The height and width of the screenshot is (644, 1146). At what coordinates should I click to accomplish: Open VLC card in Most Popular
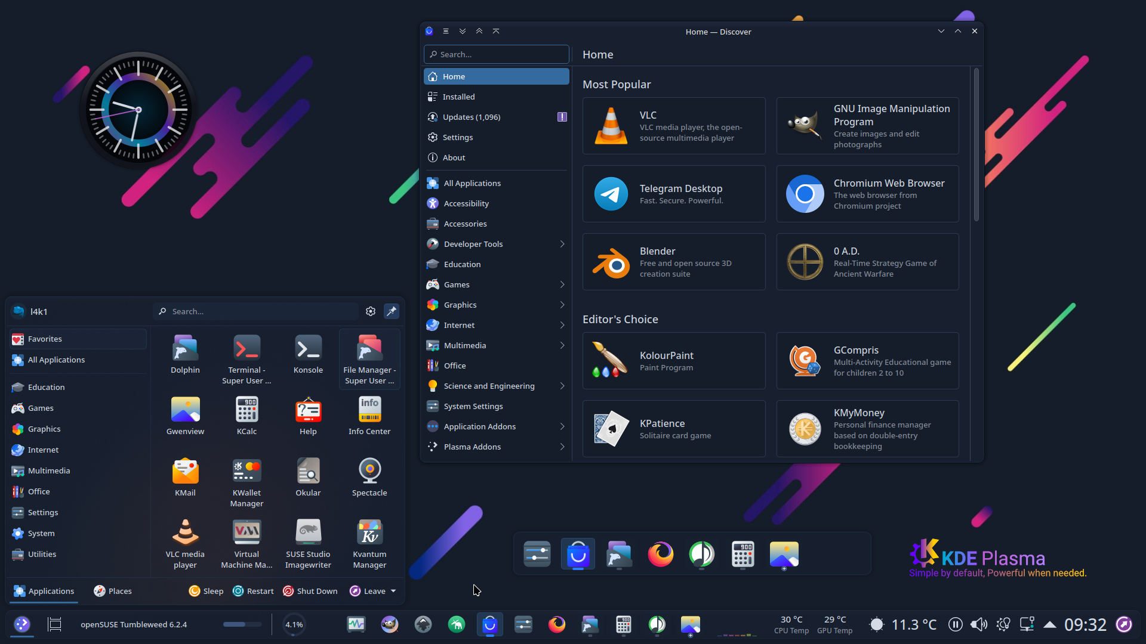[674, 126]
